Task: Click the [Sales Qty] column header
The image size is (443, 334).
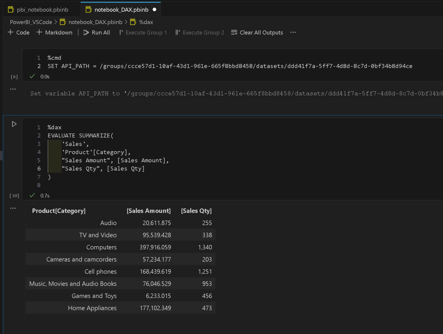Action: coord(196,211)
